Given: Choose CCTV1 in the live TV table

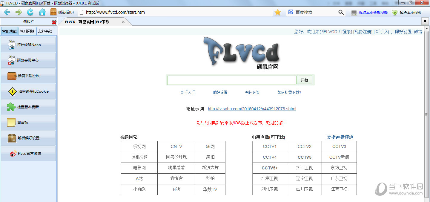Looking at the screenshot, I should [270, 146].
